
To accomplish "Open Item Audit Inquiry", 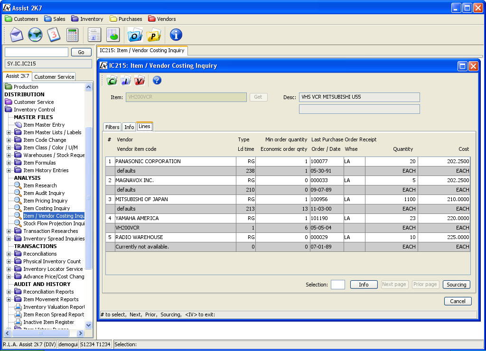I will click(x=44, y=194).
